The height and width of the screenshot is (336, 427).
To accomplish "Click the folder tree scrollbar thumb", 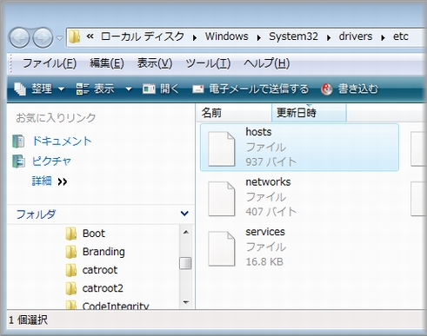I will (185, 263).
